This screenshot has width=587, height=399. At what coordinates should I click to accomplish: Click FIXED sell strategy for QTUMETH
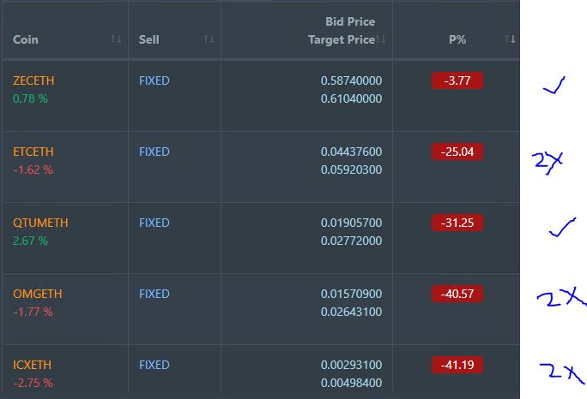[x=154, y=223]
